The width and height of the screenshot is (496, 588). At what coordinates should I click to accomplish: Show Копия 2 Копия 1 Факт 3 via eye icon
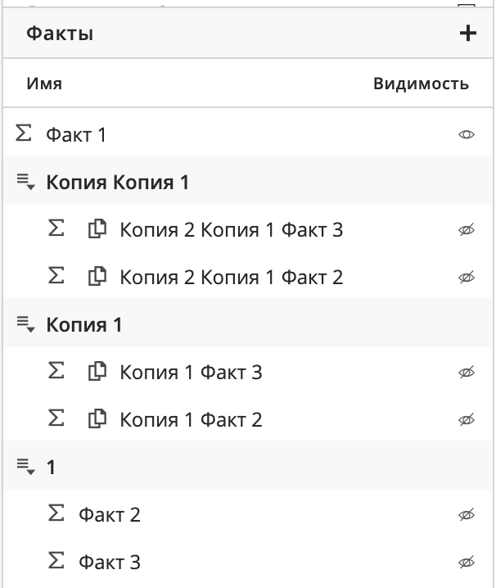[x=467, y=230]
